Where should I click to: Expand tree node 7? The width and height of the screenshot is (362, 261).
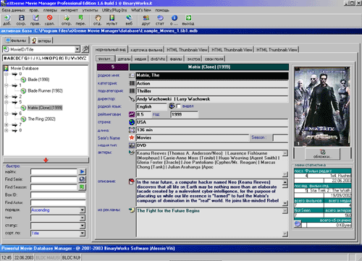(x=7, y=125)
